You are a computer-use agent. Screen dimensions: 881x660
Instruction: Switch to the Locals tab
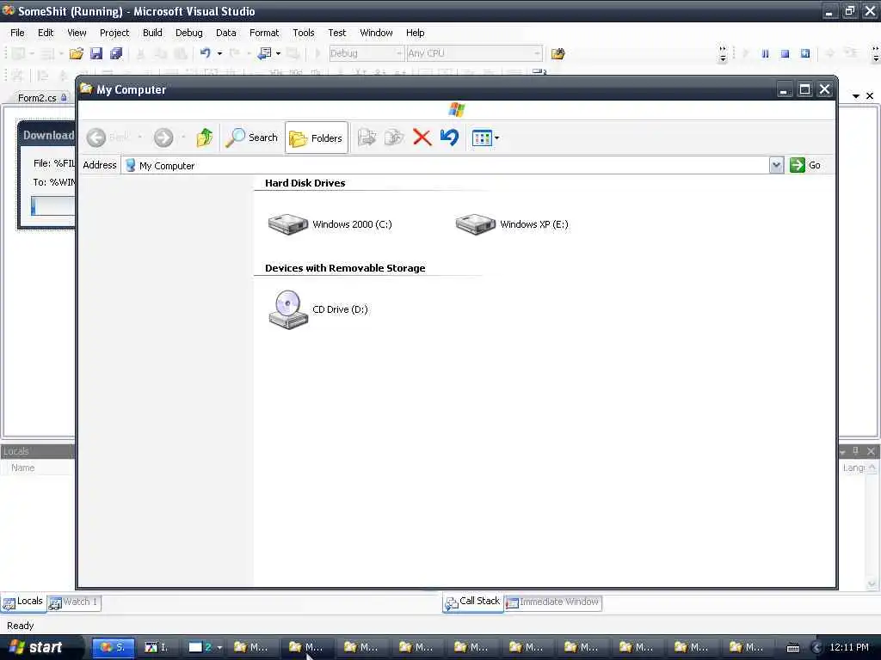pos(23,602)
